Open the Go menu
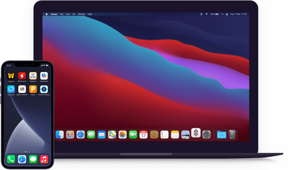The height and width of the screenshot is (170, 294). 74,14
